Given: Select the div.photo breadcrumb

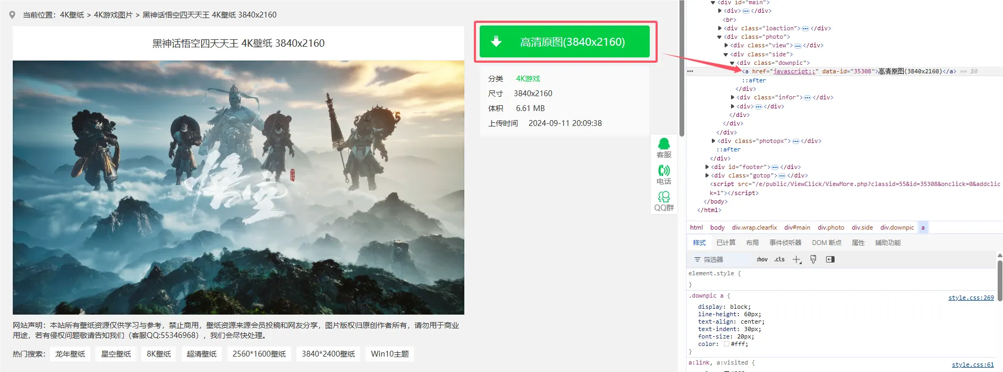Looking at the screenshot, I should pos(831,227).
